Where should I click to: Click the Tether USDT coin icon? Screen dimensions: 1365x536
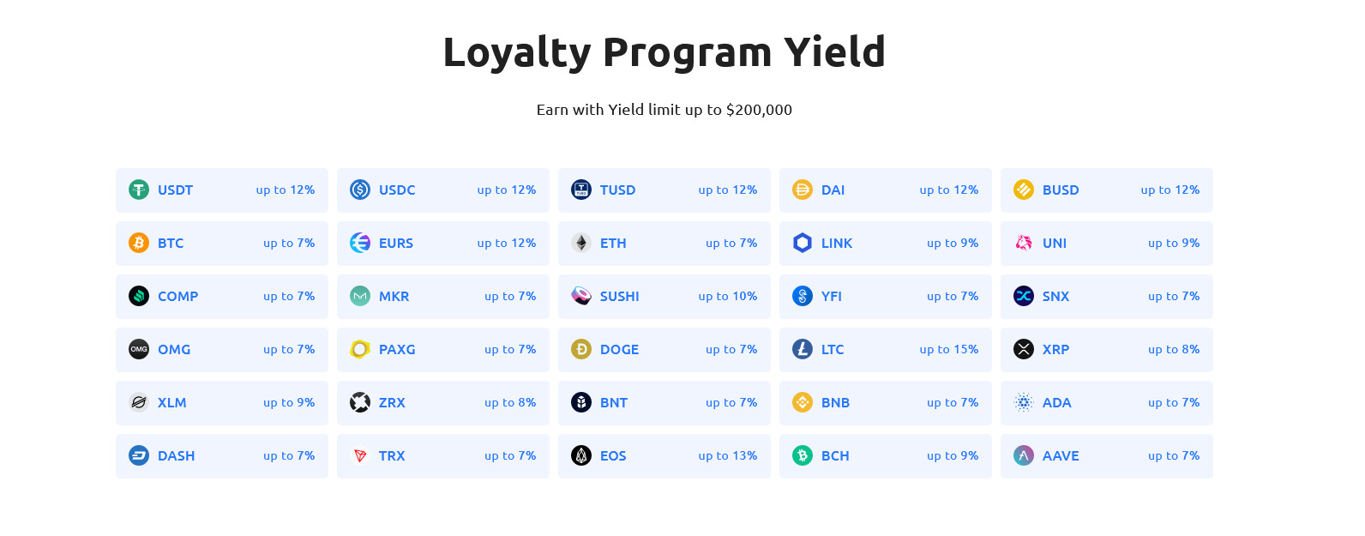tap(139, 190)
